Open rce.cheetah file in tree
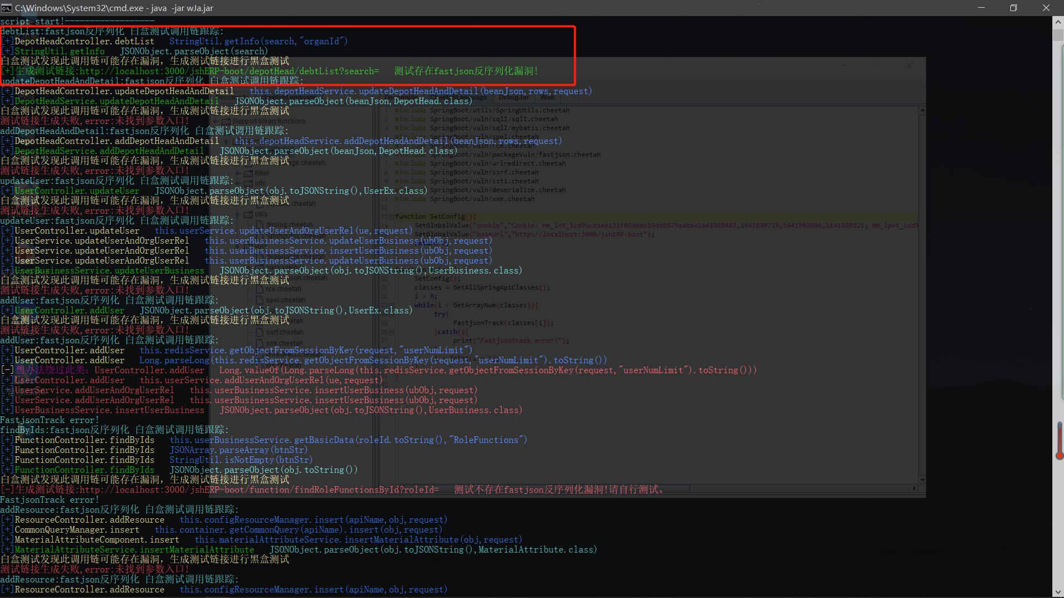Image resolution: width=1064 pixels, height=598 pixels. (283, 289)
